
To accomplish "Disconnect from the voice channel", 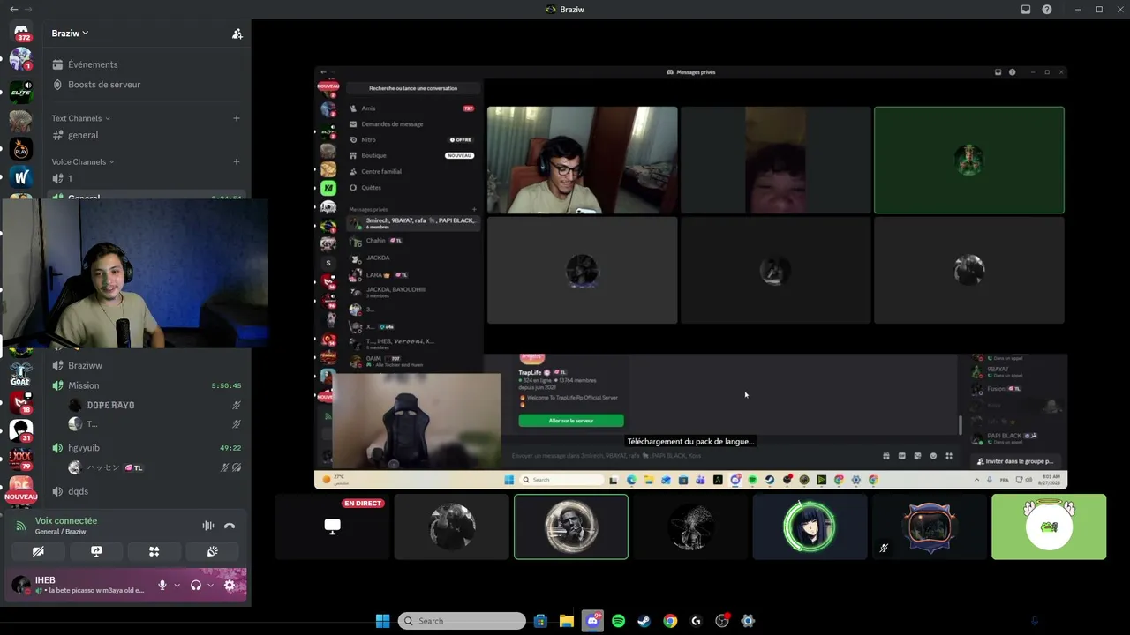I will coord(230,526).
